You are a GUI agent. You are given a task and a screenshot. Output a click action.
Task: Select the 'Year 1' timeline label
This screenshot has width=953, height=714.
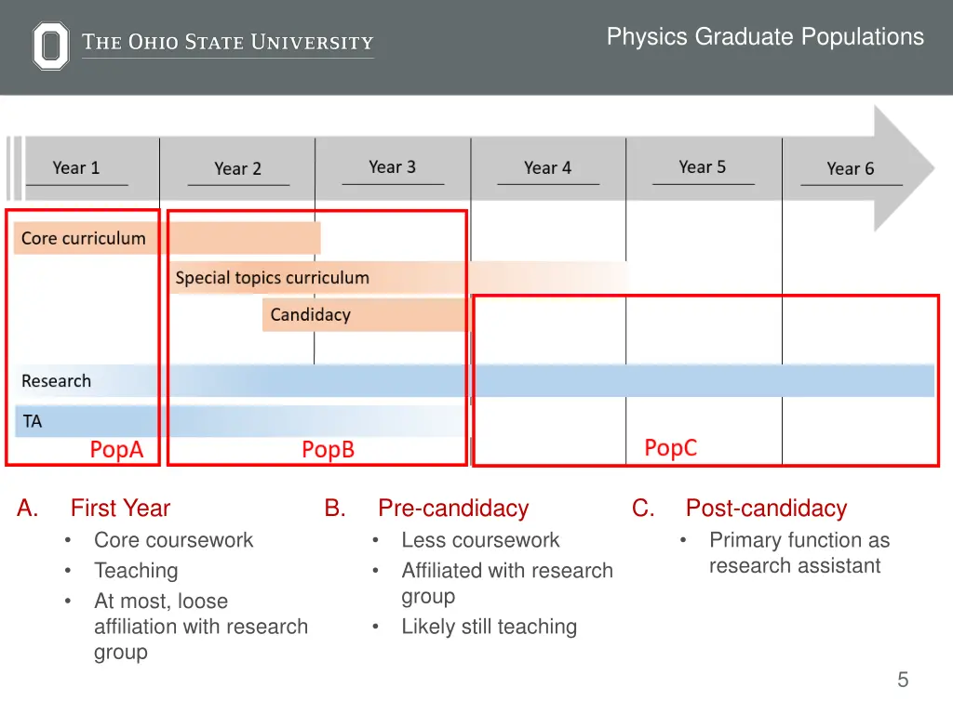point(76,167)
